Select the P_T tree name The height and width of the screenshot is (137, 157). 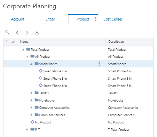[37, 130]
